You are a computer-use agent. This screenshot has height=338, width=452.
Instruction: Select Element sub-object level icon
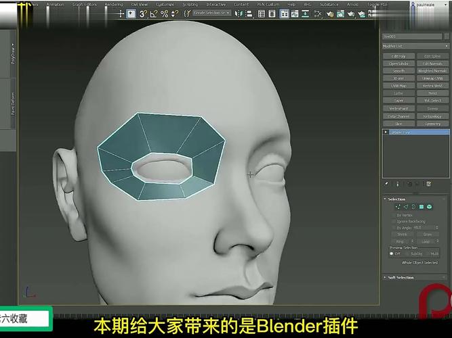429,207
